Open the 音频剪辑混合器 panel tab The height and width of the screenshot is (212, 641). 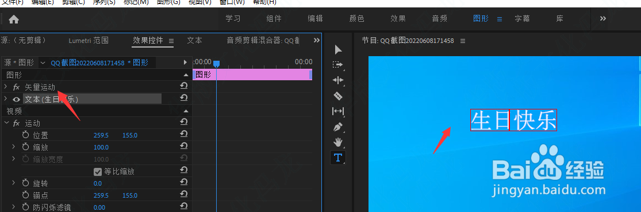pos(263,40)
